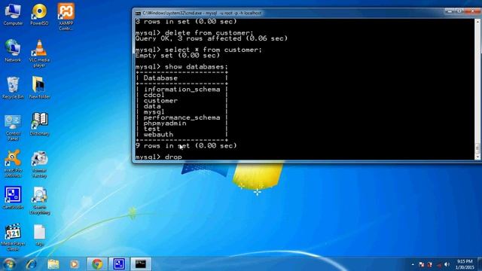
Task: Open the clock showing 9:15 PM
Action: click(x=465, y=264)
